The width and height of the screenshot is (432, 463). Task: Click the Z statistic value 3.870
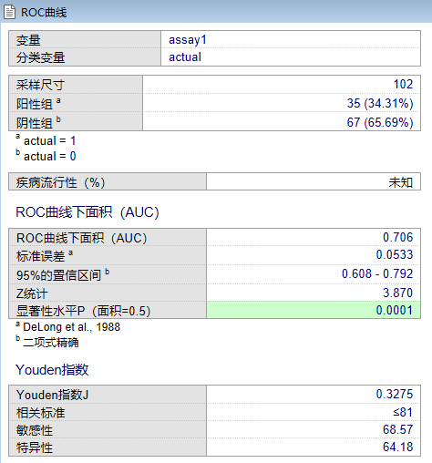coord(397,293)
